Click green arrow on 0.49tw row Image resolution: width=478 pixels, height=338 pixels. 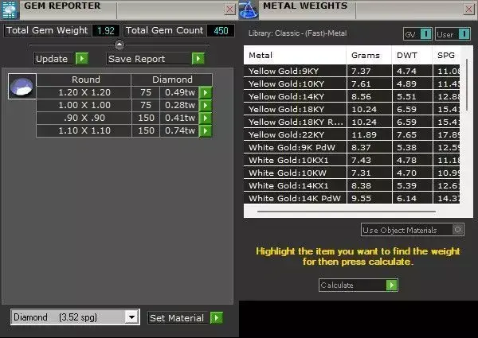click(x=206, y=92)
